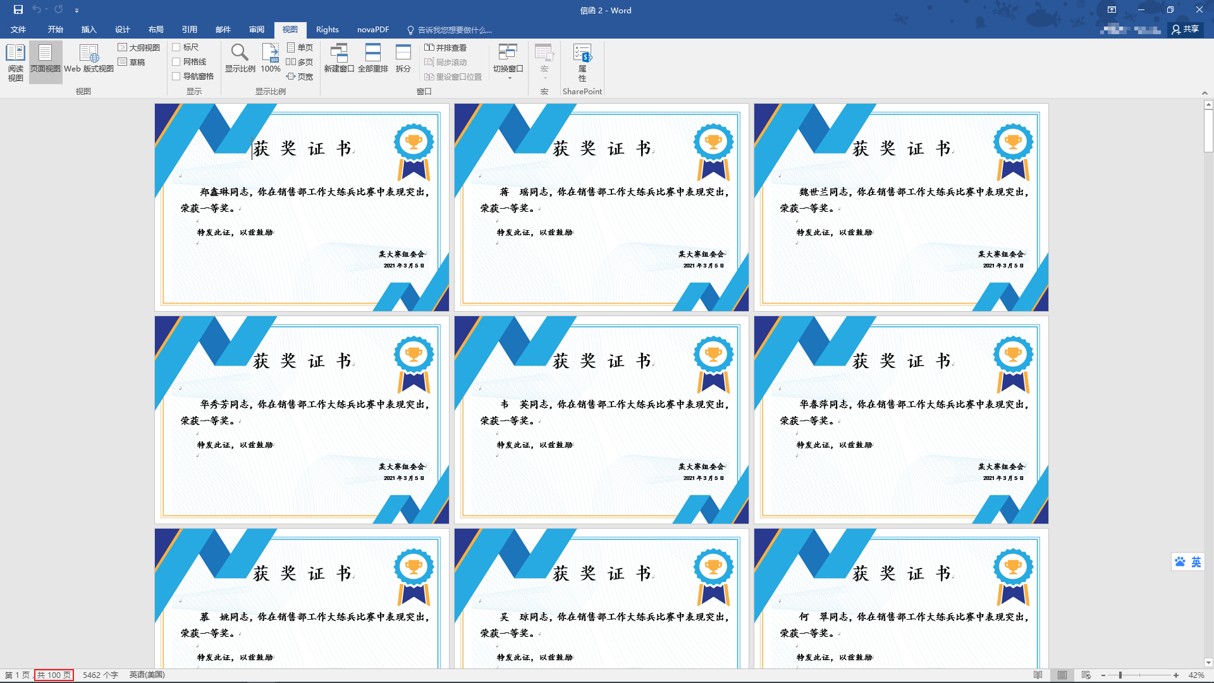The width and height of the screenshot is (1214, 683).
Task: Click the zoom in plus button
Action: pyautogui.click(x=1176, y=675)
